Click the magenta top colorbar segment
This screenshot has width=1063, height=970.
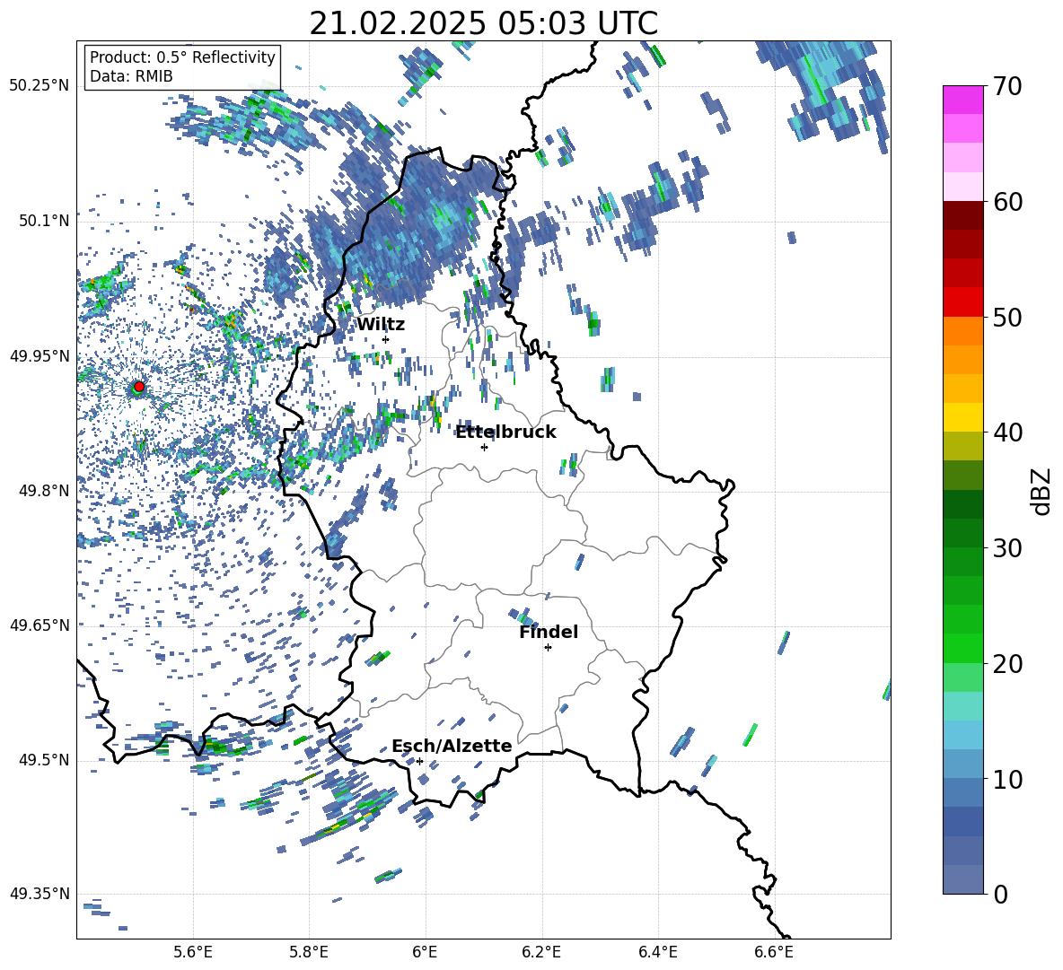point(962,100)
